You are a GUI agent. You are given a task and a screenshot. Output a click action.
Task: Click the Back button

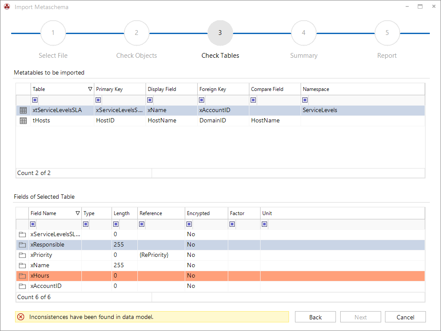click(315, 317)
